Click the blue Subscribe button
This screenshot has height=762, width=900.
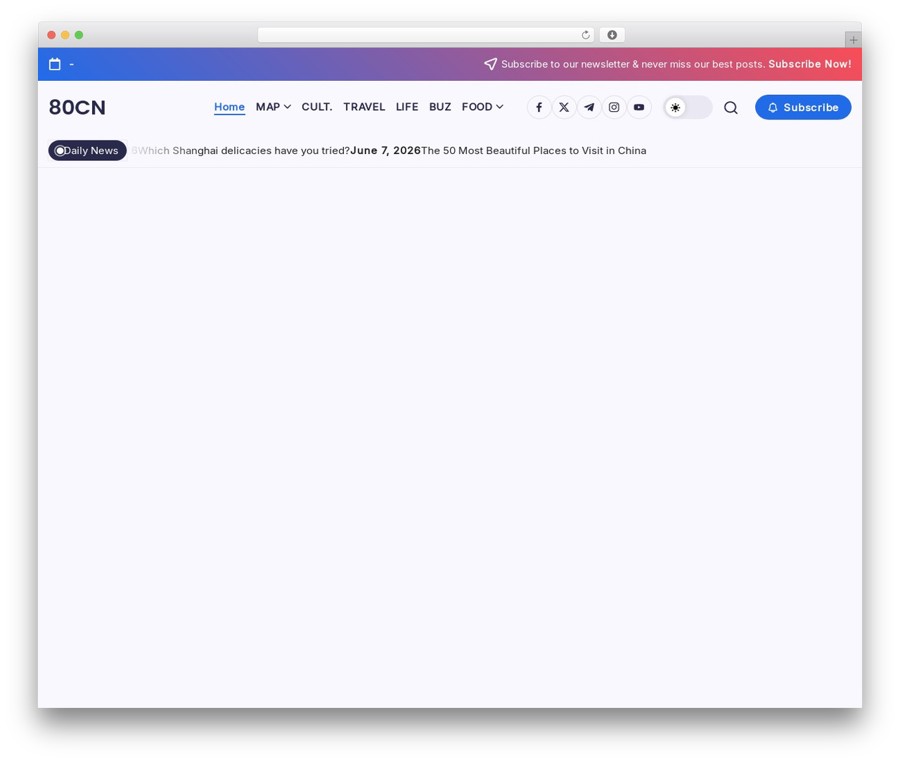point(803,108)
